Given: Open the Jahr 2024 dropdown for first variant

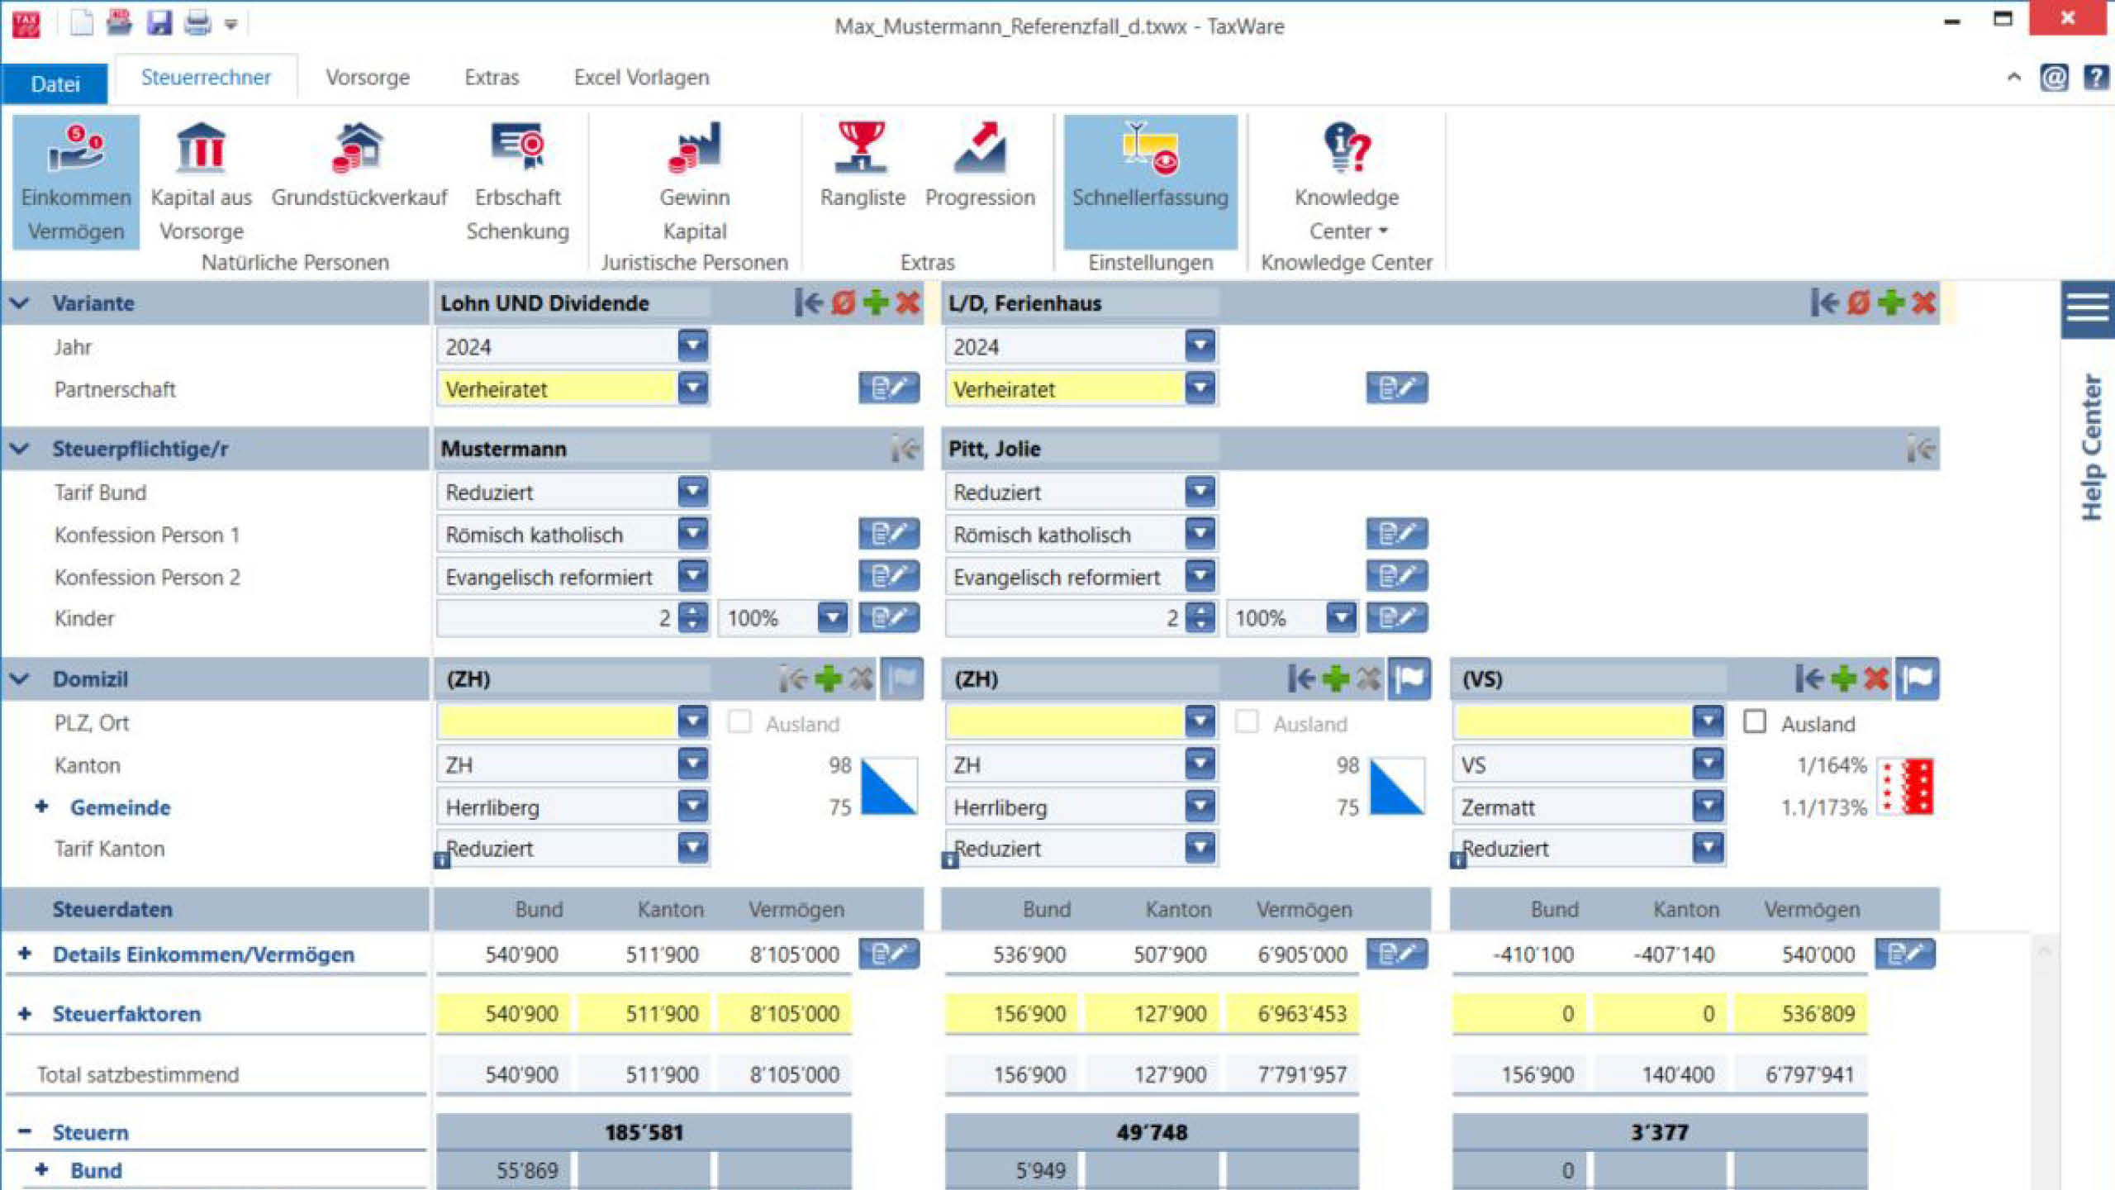Looking at the screenshot, I should (x=692, y=346).
